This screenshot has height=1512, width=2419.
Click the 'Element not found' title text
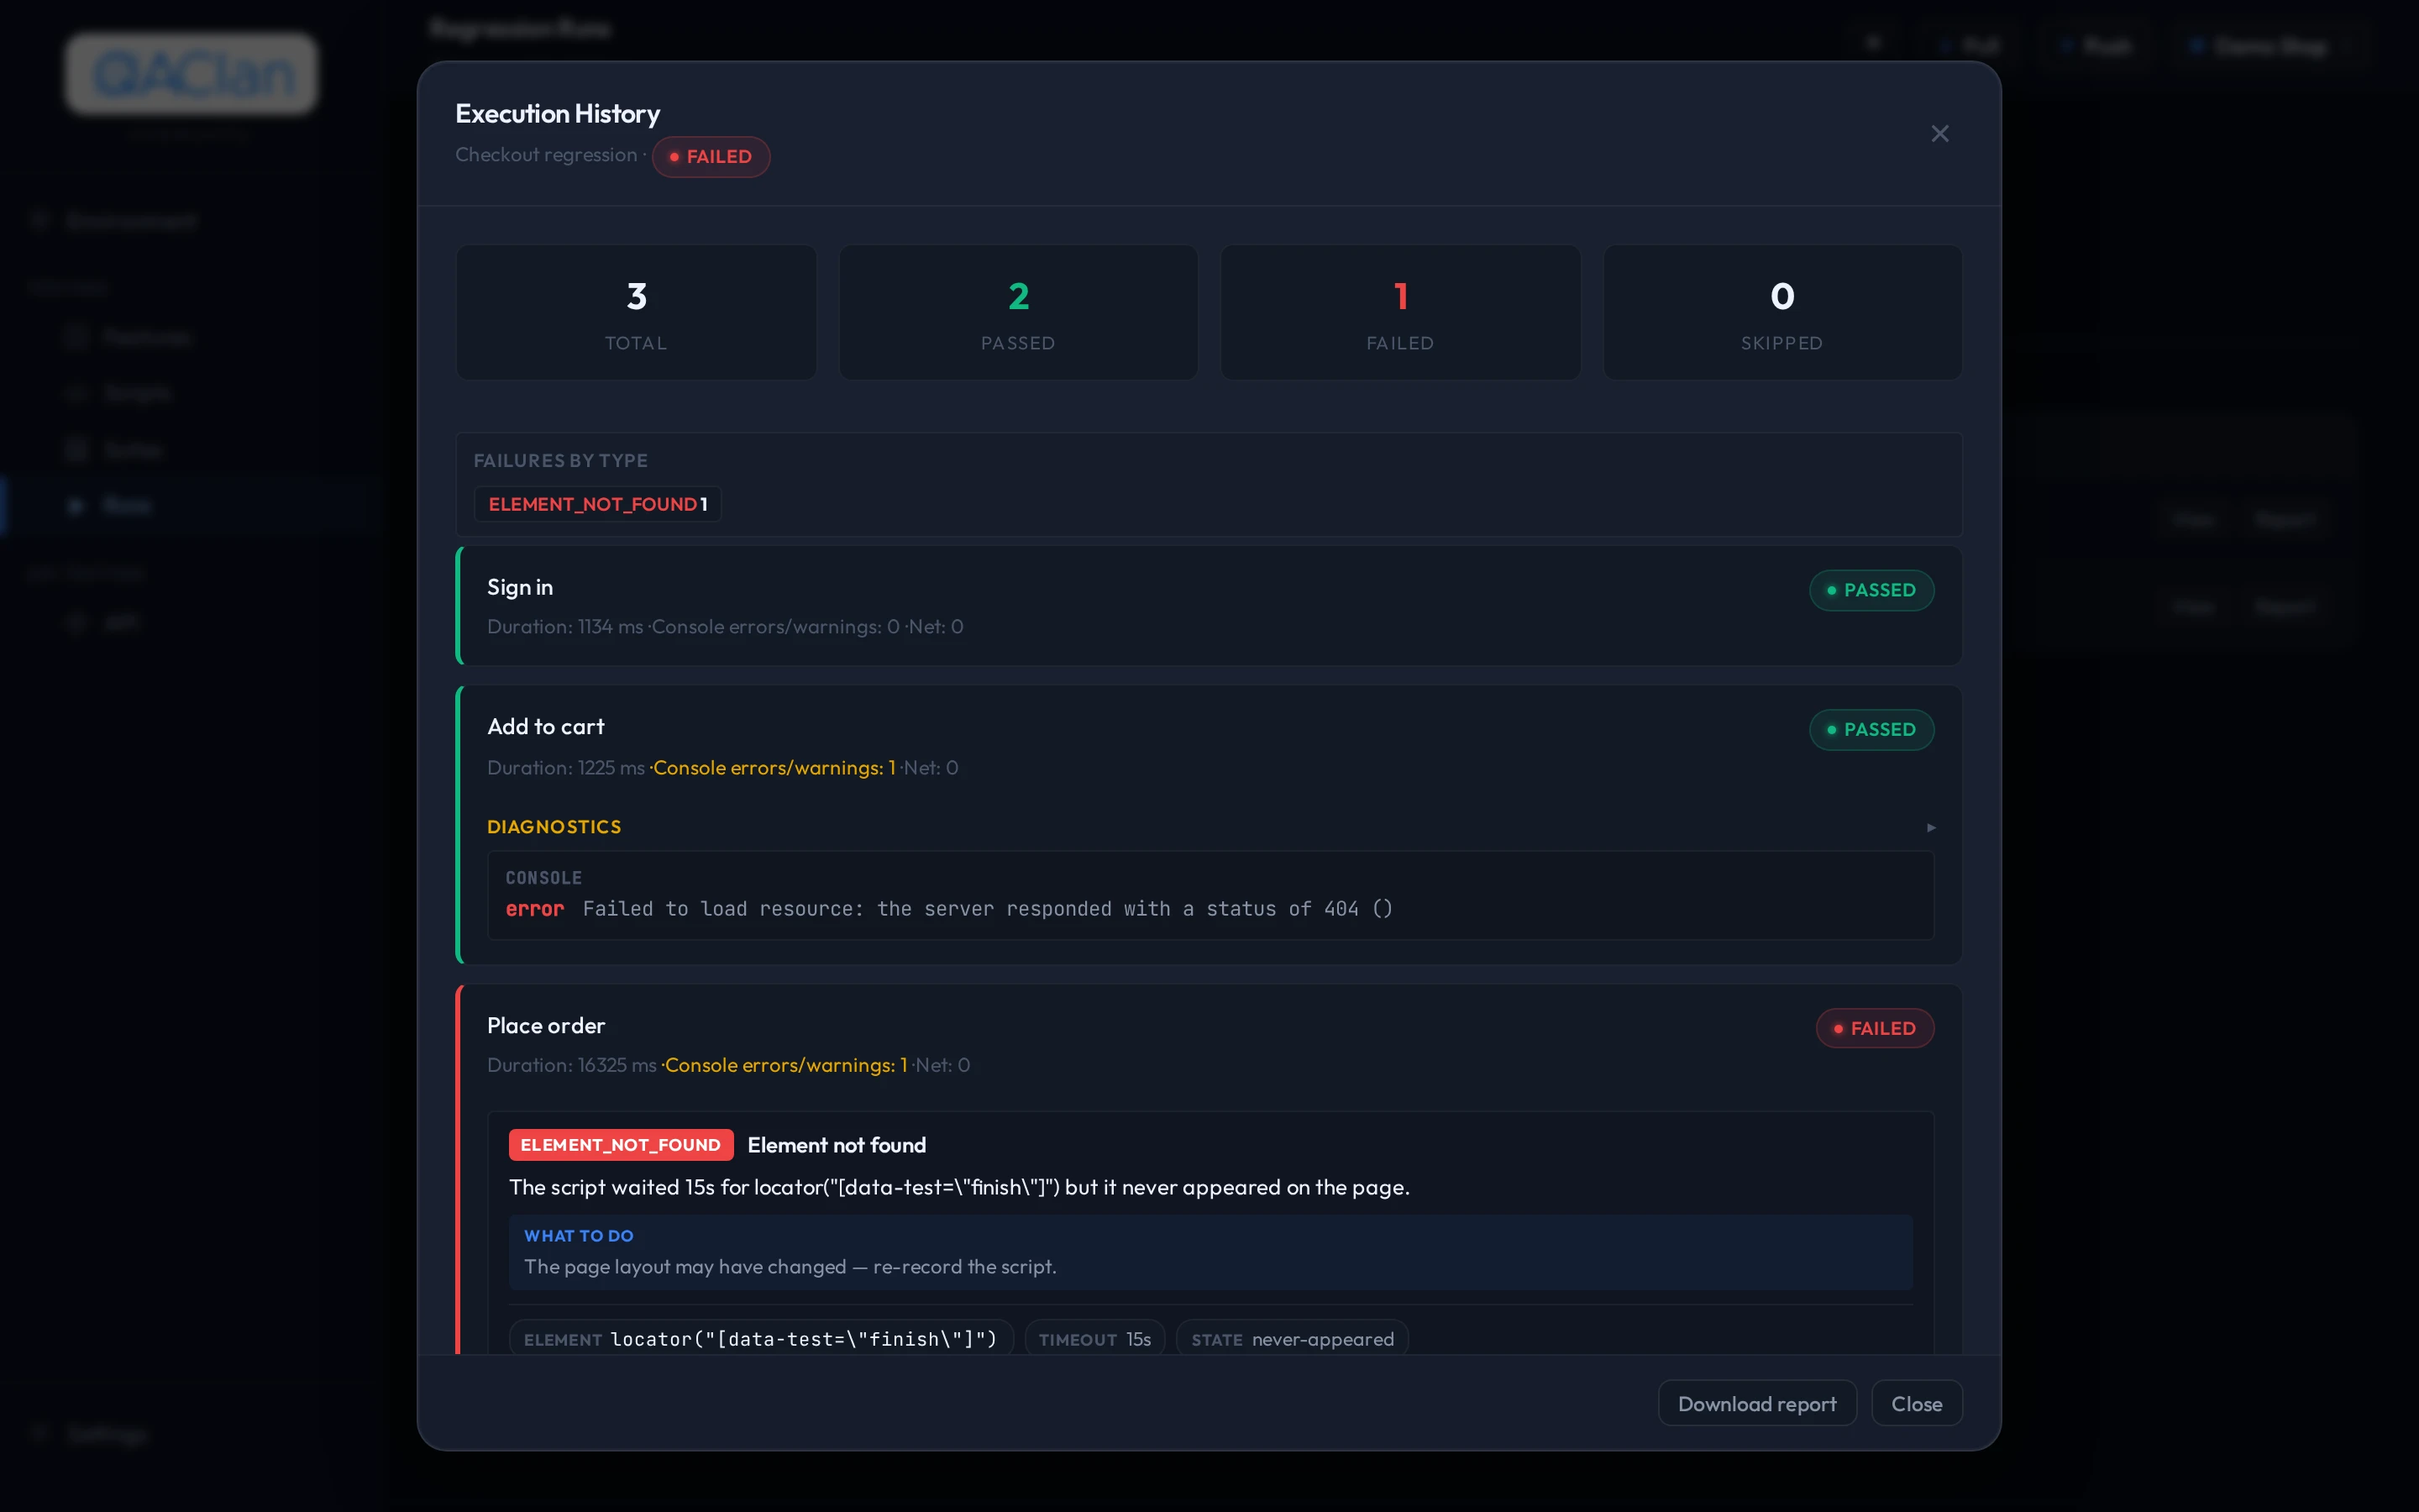point(837,1145)
